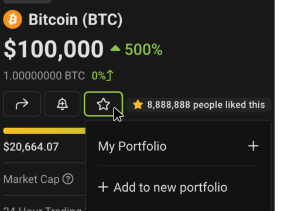The image size is (281, 211).
Task: Click the 500% percentage change
Action: (x=143, y=49)
